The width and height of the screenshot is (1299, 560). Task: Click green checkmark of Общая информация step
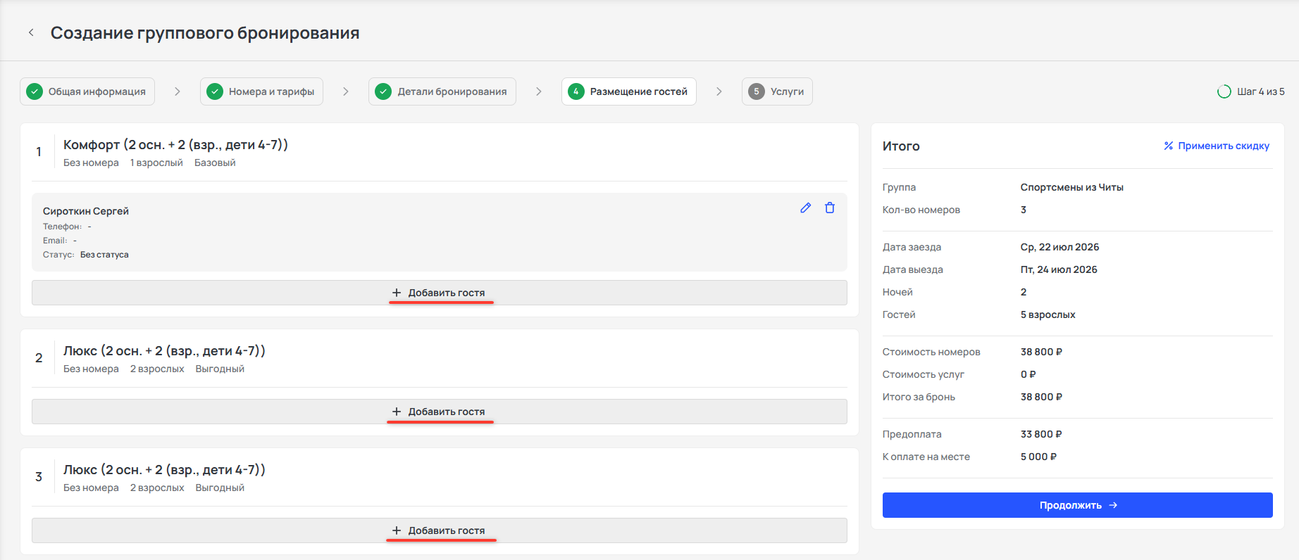pyautogui.click(x=35, y=91)
